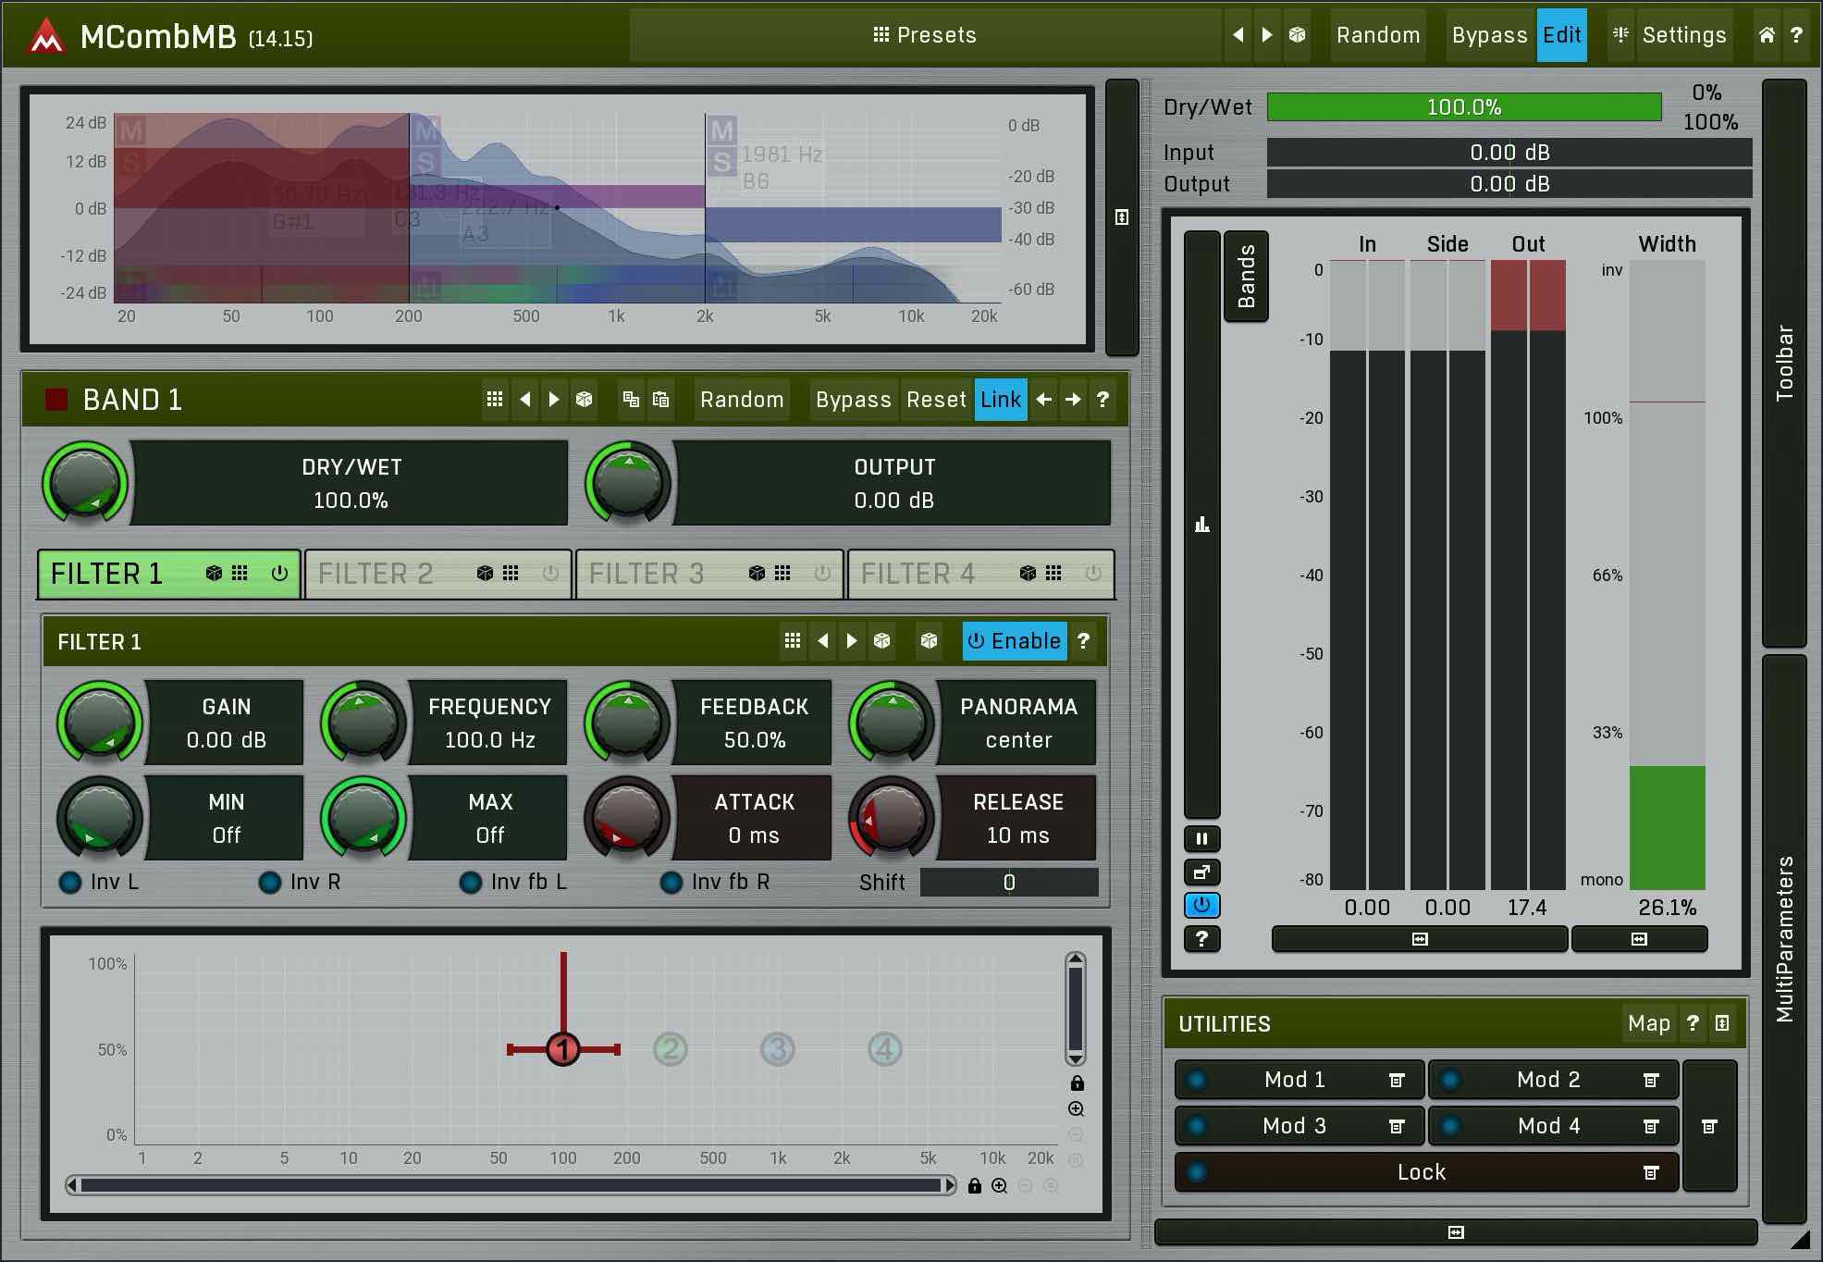Zoom in on the horizontal graph axis
This screenshot has width=1823, height=1262.
point(999,1186)
